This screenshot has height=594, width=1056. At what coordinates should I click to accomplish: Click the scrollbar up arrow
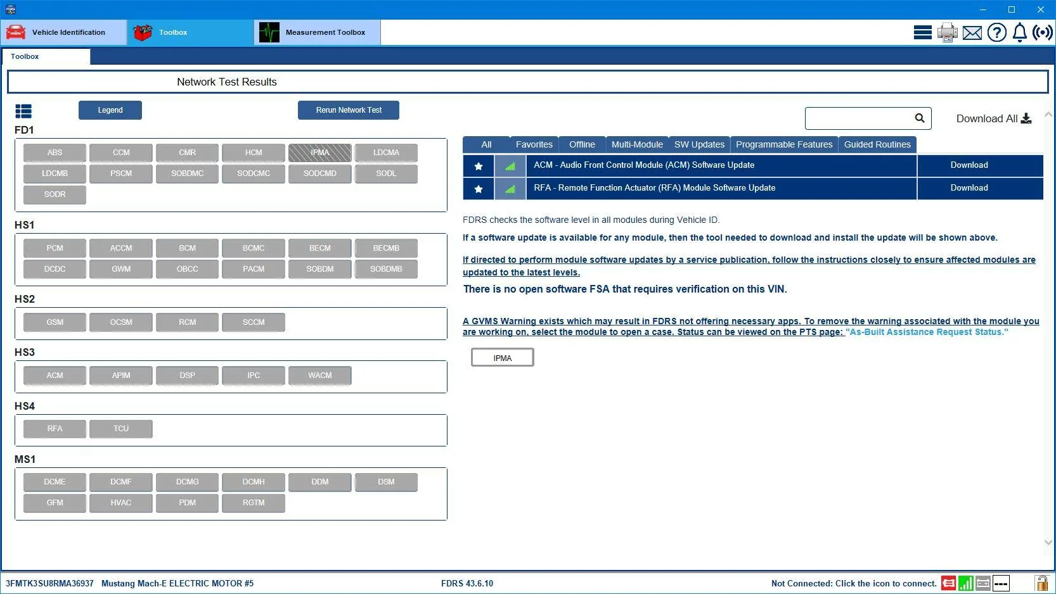tap(1048, 115)
